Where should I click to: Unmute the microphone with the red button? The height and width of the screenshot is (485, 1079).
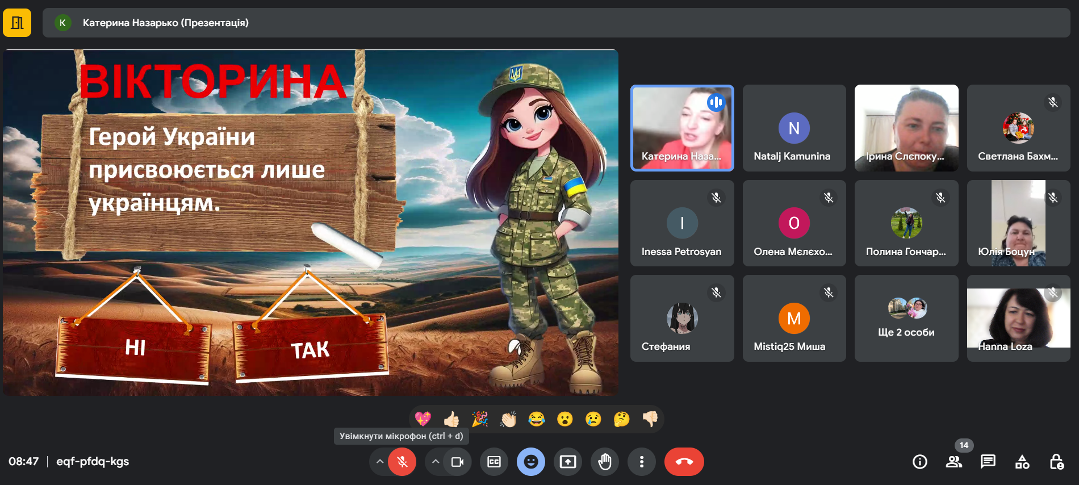point(402,462)
